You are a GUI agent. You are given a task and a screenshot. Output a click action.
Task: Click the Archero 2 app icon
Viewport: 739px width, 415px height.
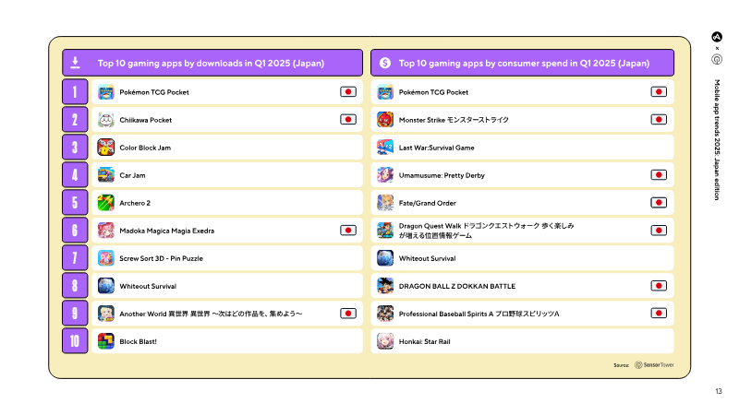106,203
